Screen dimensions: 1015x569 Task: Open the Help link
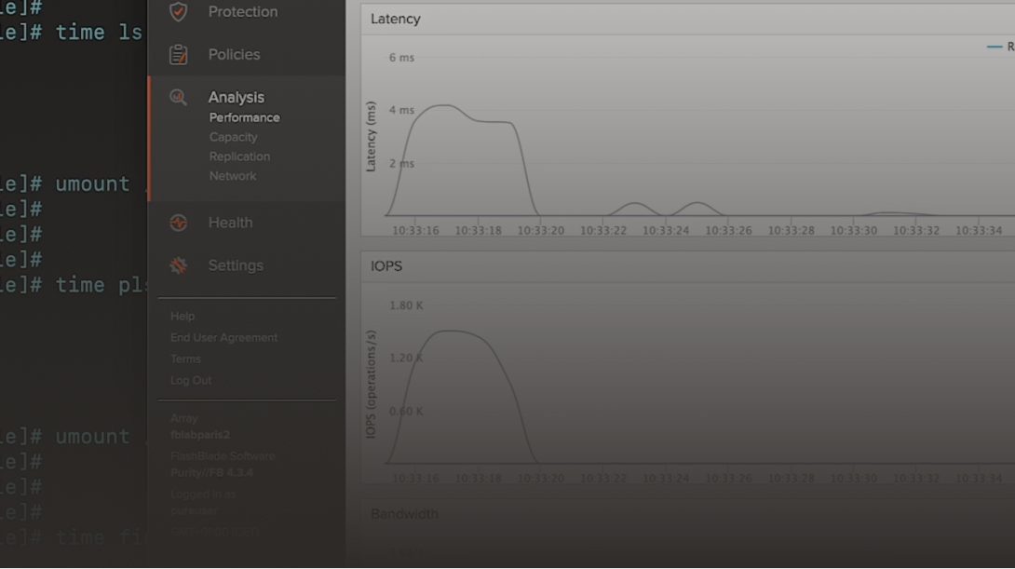[x=183, y=317]
